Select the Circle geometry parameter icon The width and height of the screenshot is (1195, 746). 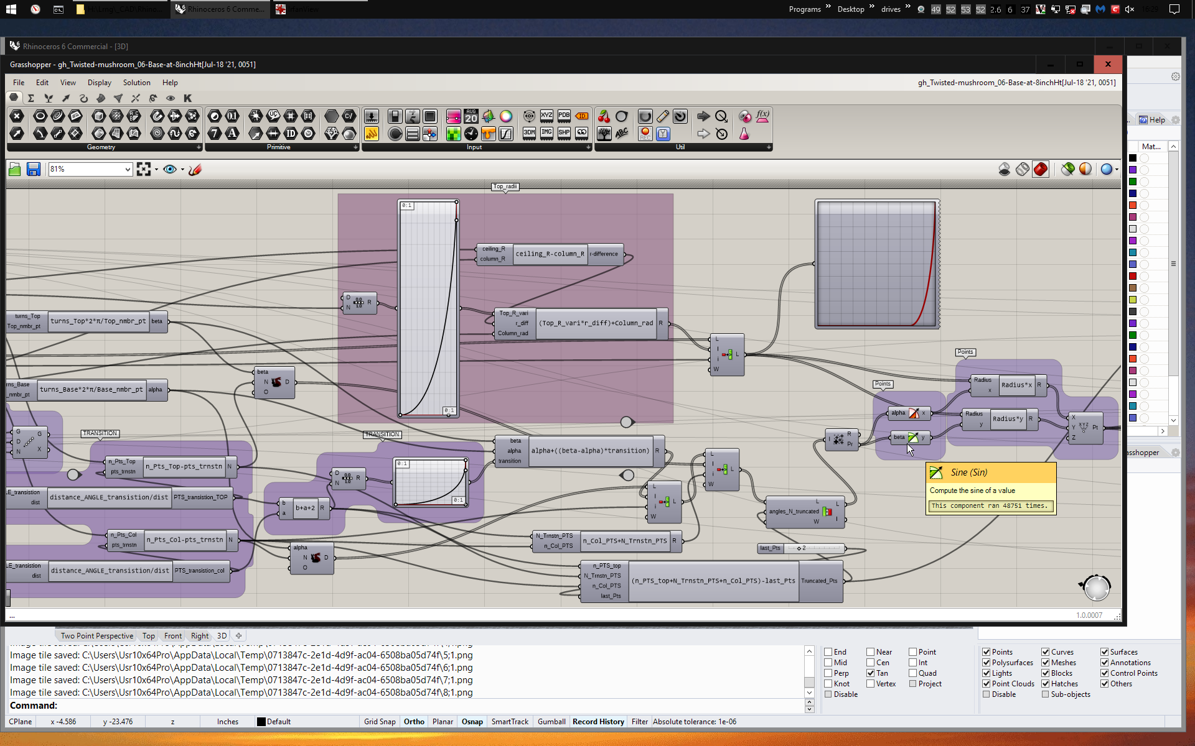click(40, 116)
